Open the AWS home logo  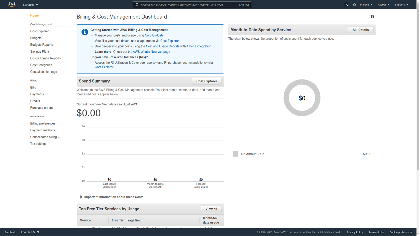point(12,5)
